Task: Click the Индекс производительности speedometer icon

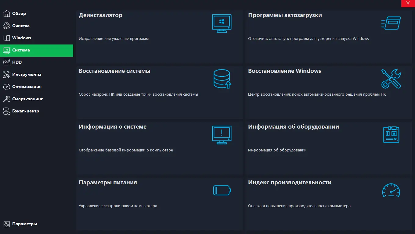Action: 391,190
